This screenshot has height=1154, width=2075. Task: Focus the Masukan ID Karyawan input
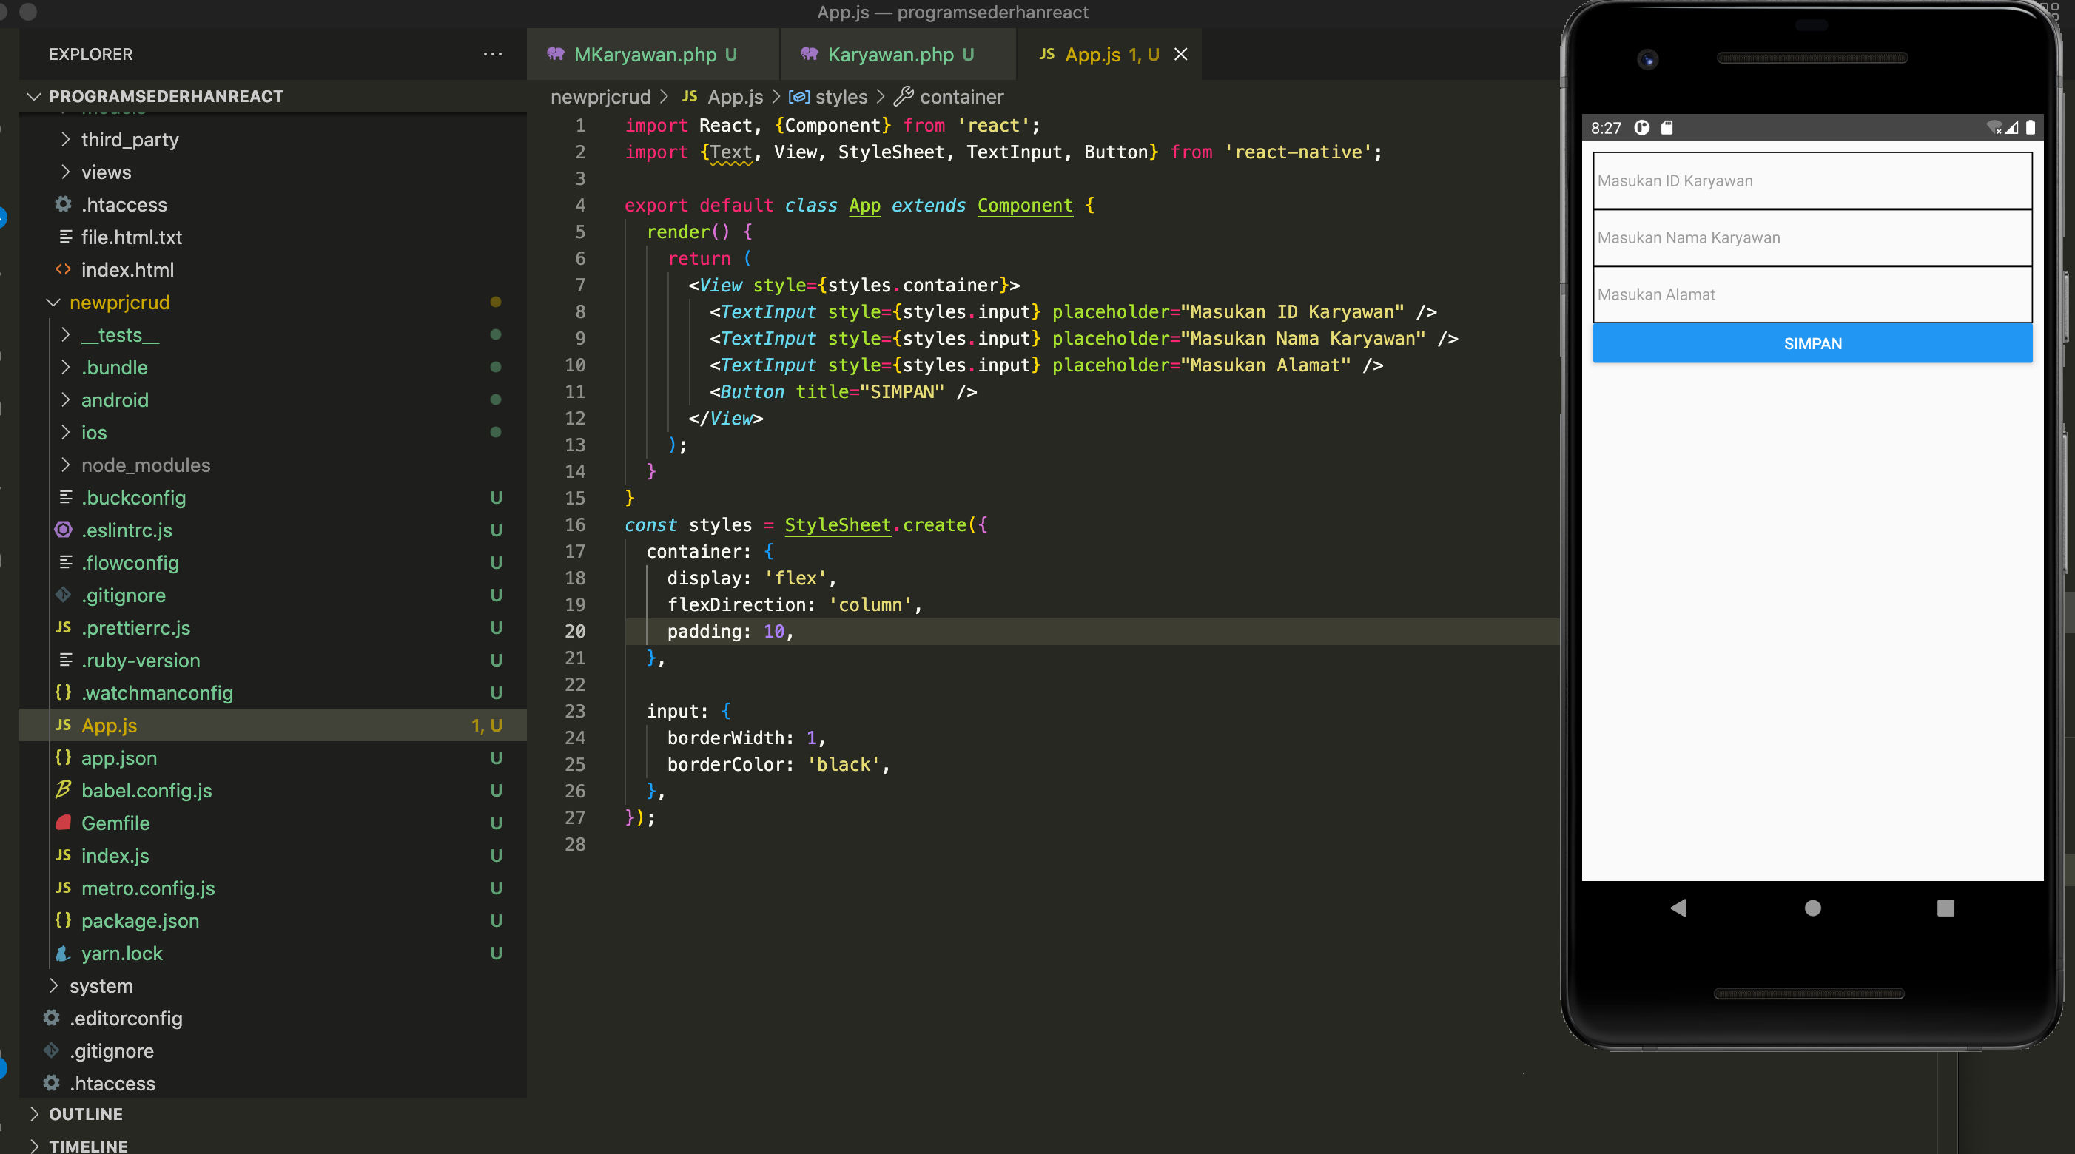click(1812, 180)
